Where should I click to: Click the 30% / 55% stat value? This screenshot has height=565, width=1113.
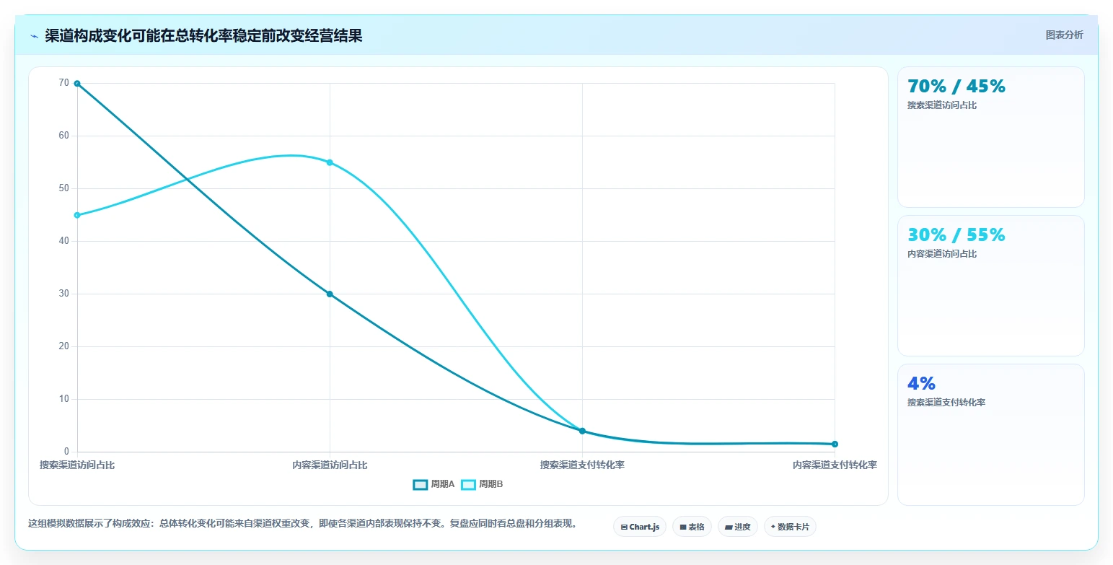click(x=956, y=235)
